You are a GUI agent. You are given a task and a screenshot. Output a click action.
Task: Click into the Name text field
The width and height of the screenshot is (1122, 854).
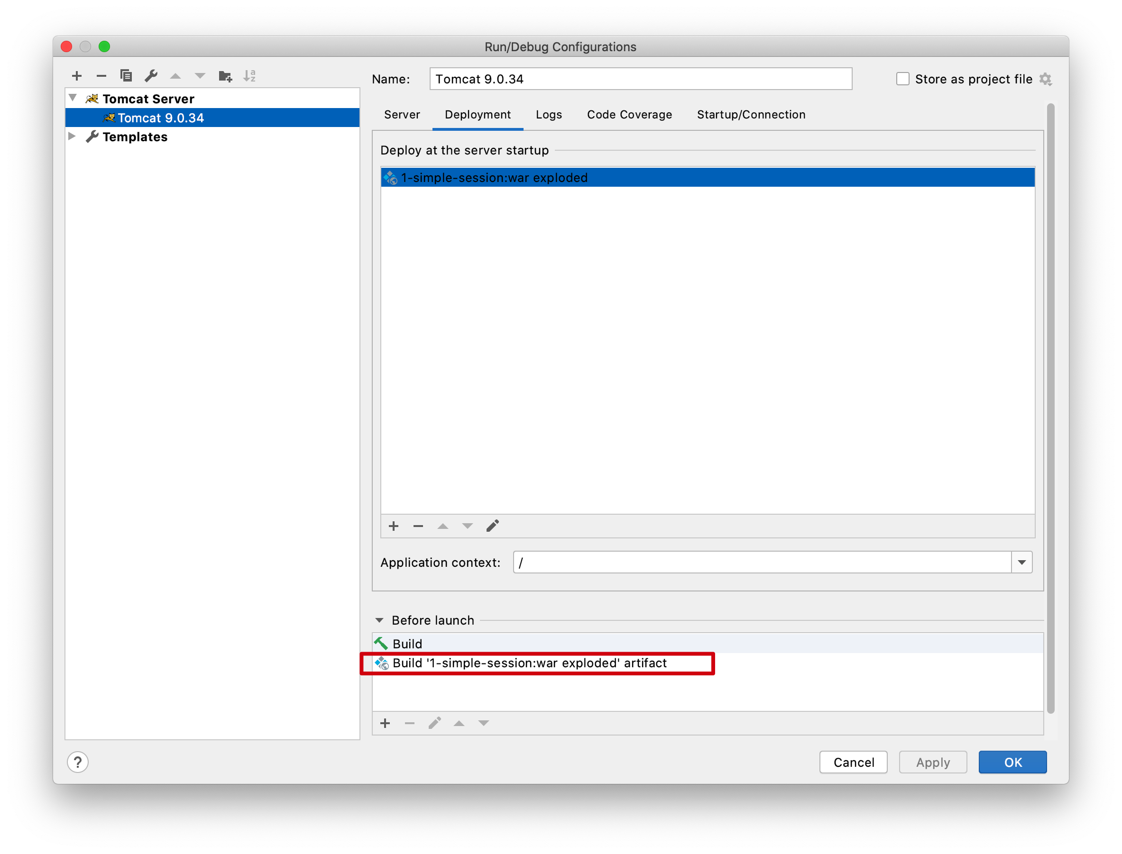[x=640, y=79]
